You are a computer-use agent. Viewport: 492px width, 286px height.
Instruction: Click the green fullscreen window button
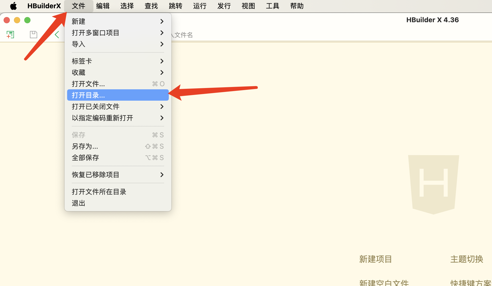27,20
